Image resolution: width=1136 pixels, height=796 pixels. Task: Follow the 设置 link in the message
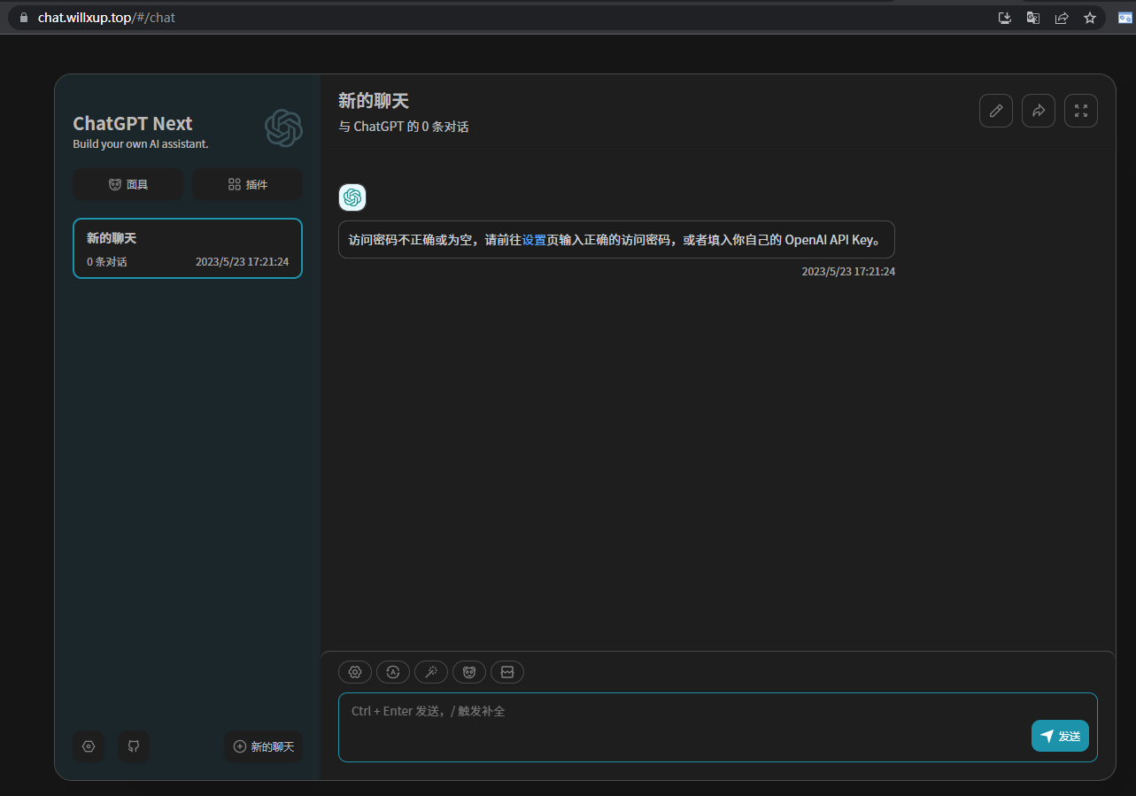point(534,240)
